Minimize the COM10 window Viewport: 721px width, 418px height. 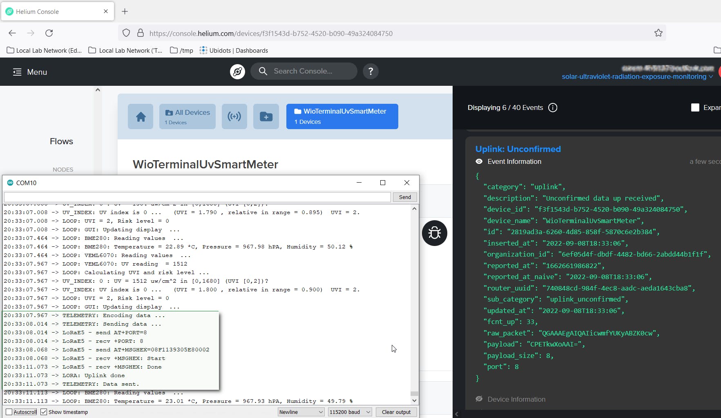[x=359, y=183]
